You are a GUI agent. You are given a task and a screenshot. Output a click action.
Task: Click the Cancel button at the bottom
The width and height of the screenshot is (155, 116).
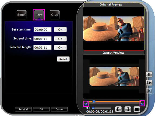(x=59, y=109)
